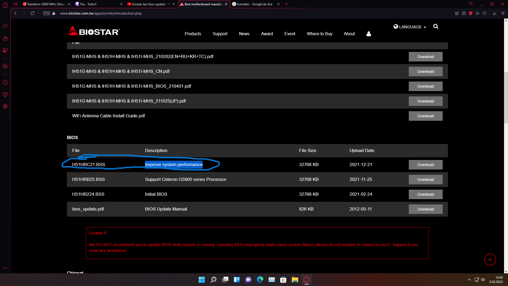
Task: Download the H51HRC21.BSS BIOS file
Action: [x=425, y=165]
